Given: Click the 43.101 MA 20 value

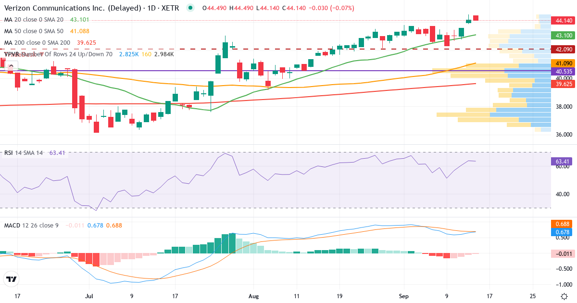Looking at the screenshot, I should click(x=80, y=20).
